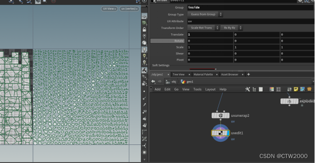The image size is (315, 163).
Task: Click the wrench tools icon in network toolbar
Action: pos(248,89)
